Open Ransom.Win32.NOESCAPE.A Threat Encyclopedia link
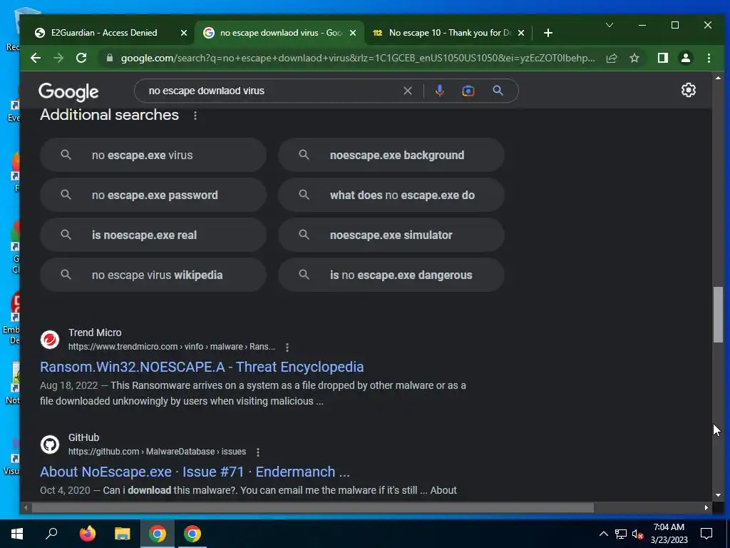Screen dimensions: 730x548 pos(202,367)
